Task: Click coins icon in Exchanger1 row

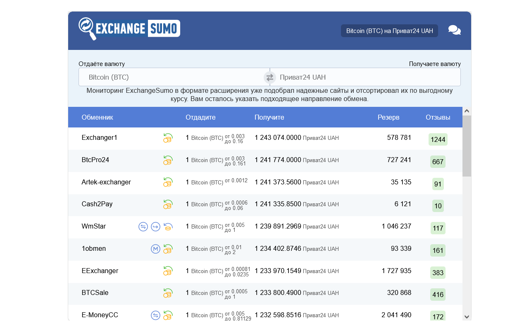Action: click(x=168, y=138)
